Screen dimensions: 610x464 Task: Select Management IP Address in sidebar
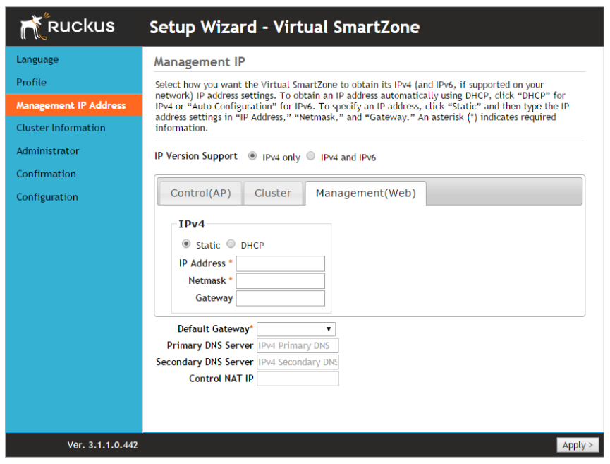click(74, 105)
